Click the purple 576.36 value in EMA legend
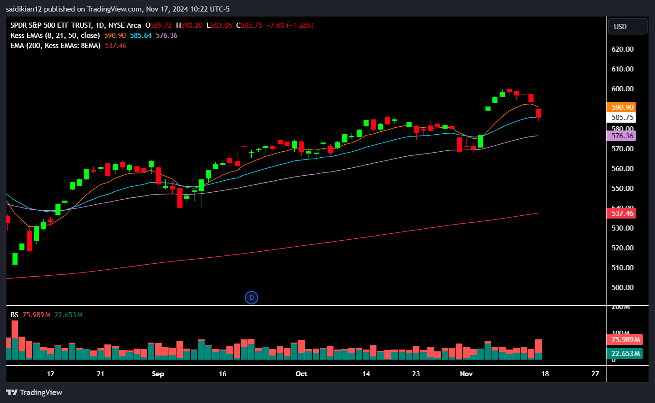 [x=166, y=36]
